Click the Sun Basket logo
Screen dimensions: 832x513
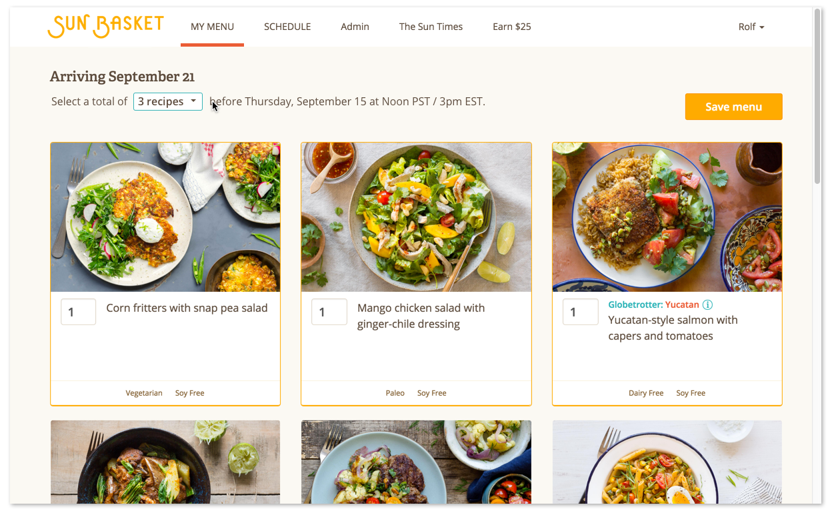(x=105, y=26)
